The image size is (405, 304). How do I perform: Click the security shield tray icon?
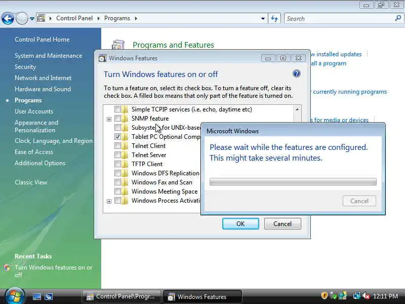coord(324,295)
